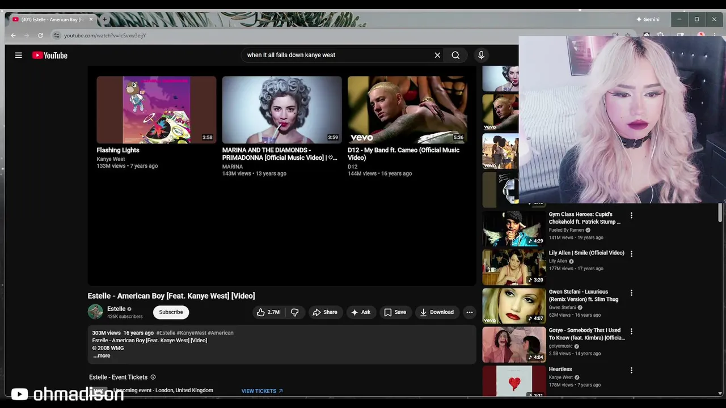Subscribe to the Estelle channel
Screen dimensions: 726x408
(171, 312)
